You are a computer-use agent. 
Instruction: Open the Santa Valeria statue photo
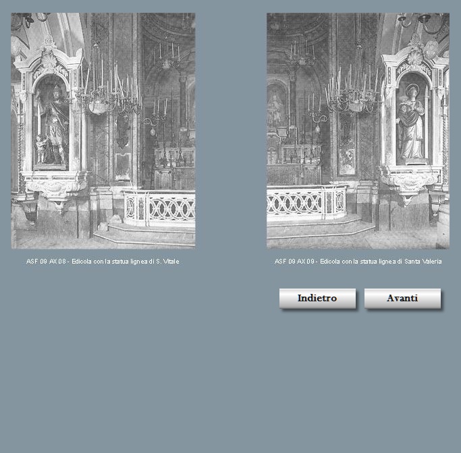358,131
